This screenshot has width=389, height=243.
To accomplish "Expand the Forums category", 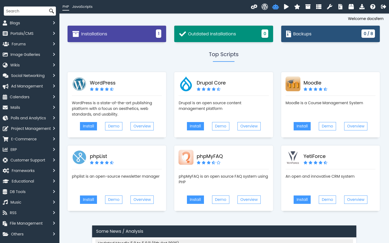I will (x=54, y=44).
